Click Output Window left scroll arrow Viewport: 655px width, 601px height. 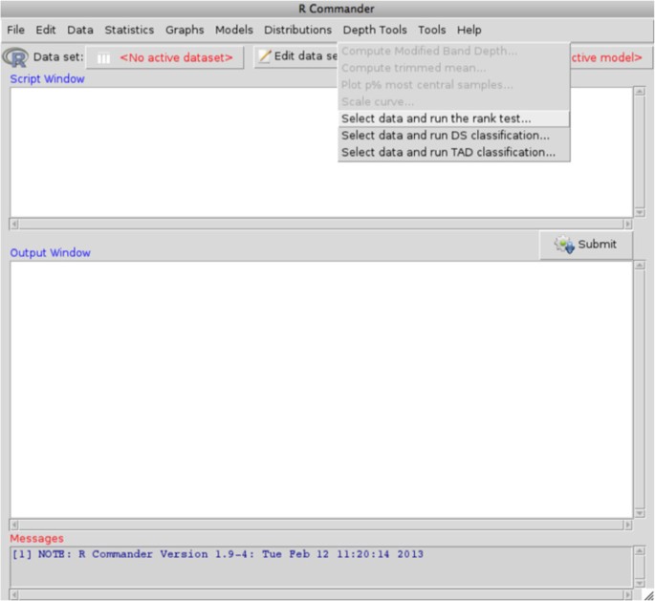tap(14, 525)
